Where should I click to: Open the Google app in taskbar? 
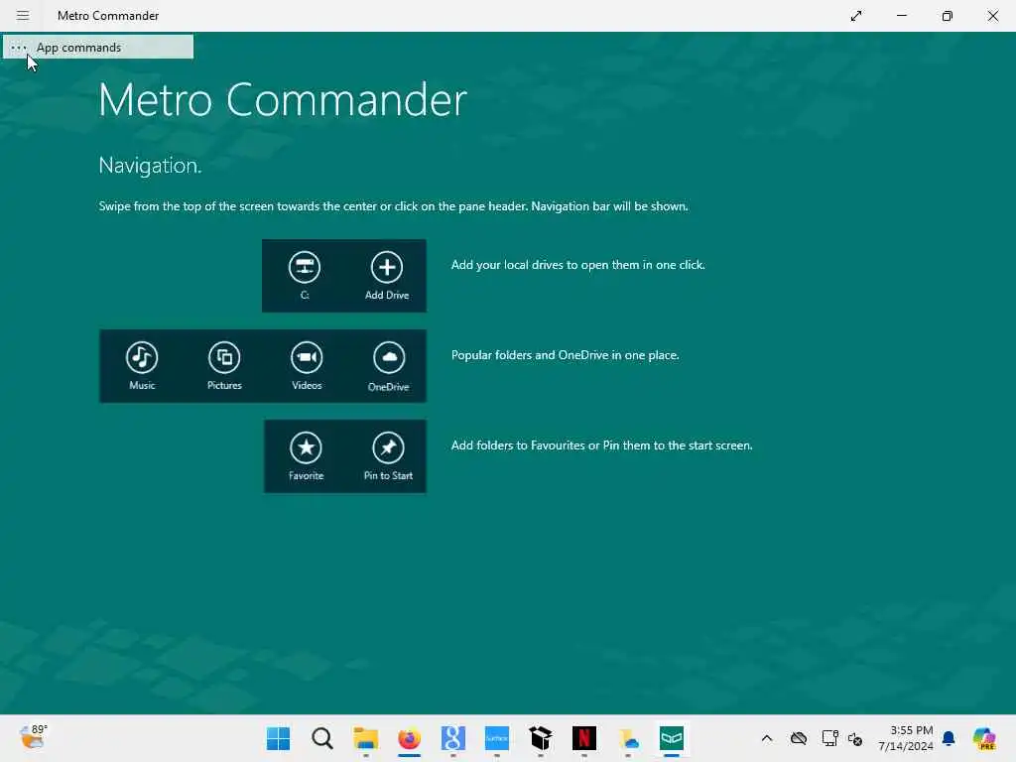tap(452, 738)
